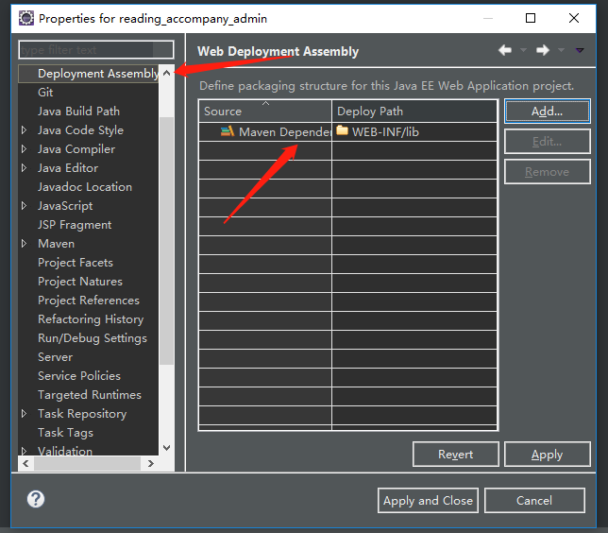Click tree vertical scrollbar down arrow
Viewport: 608px width, 533px height.
[x=167, y=448]
